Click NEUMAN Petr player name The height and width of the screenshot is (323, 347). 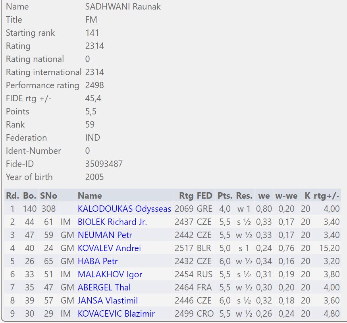pos(105,235)
